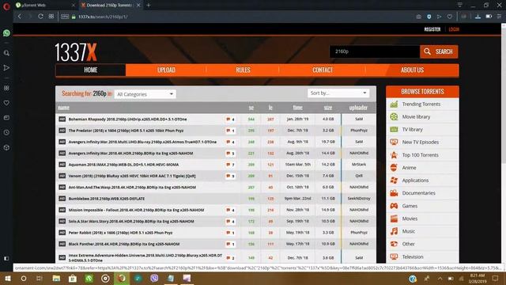Switch to µTorrent Web browser tab
This screenshot has width=506, height=285.
[x=45, y=6]
